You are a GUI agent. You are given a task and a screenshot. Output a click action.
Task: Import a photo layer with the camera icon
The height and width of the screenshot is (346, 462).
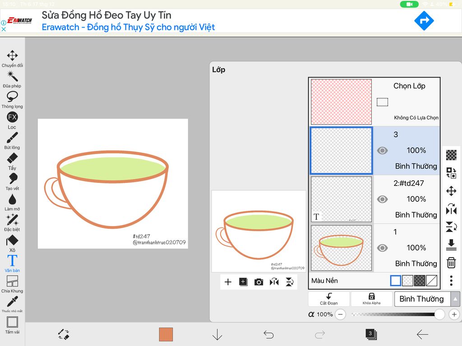259,282
